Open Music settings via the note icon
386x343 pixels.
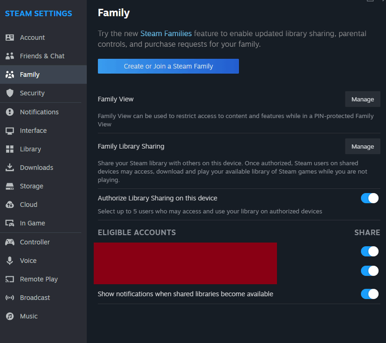[x=10, y=316]
